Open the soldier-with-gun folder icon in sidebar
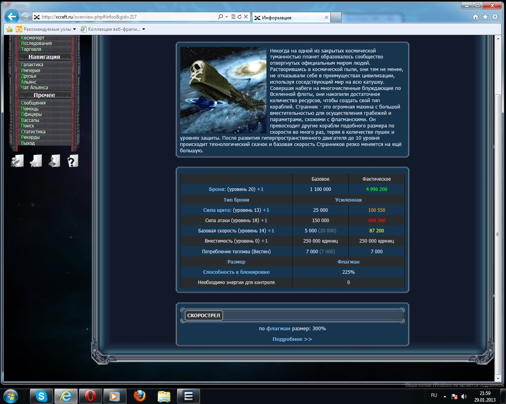The height and width of the screenshot is (404, 506). coord(17,161)
